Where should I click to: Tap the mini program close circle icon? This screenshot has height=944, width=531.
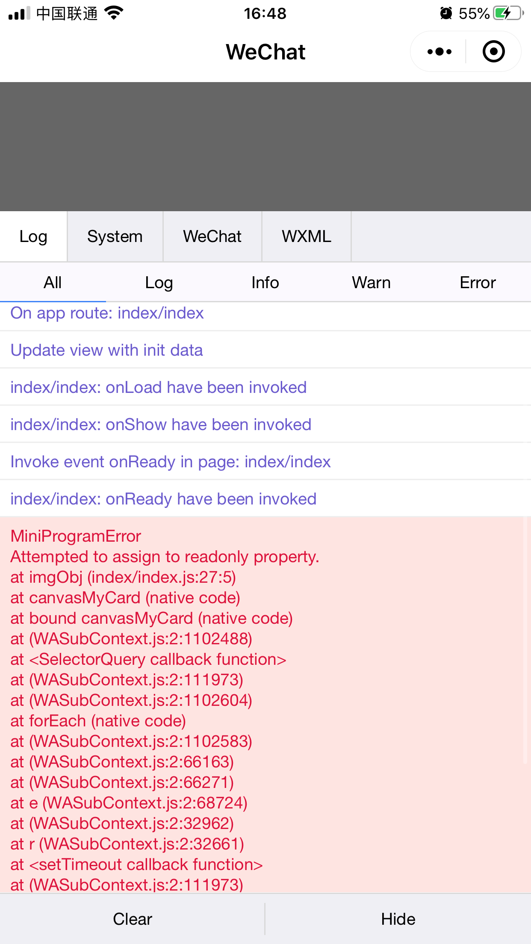tap(493, 52)
